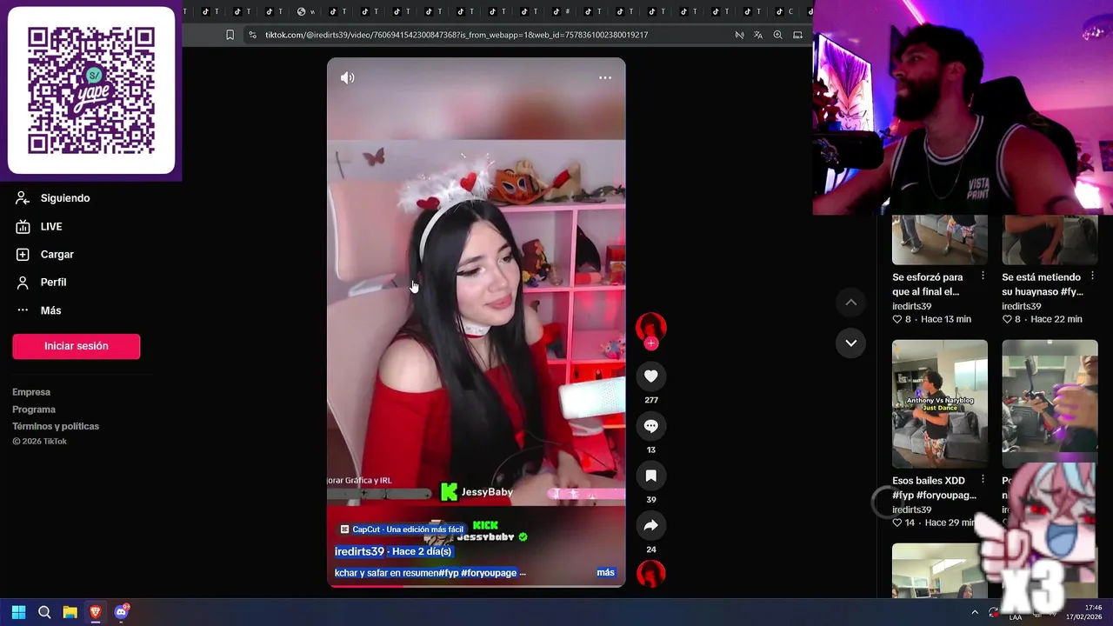The image size is (1113, 626).
Task: Share the video using the arrow icon
Action: pos(651,525)
